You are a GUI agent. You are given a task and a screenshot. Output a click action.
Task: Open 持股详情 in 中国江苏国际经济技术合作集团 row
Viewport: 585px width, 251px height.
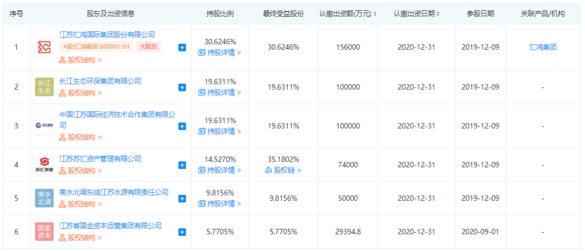click(x=220, y=131)
